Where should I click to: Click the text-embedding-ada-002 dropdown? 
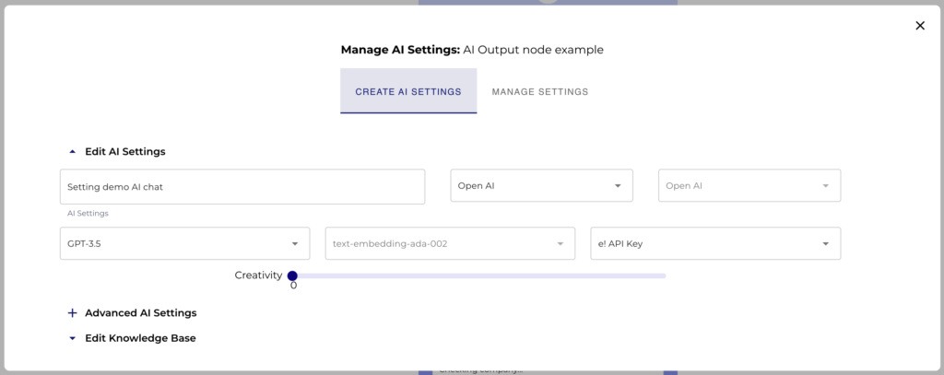[x=450, y=244]
